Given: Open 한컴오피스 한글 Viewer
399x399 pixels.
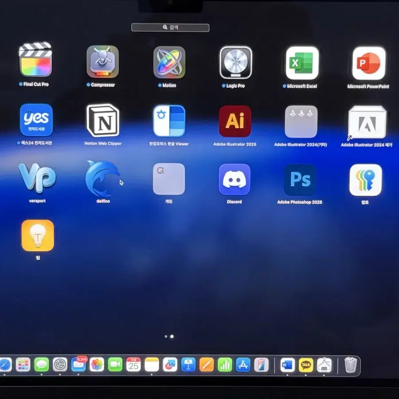Looking at the screenshot, I should pyautogui.click(x=169, y=121).
